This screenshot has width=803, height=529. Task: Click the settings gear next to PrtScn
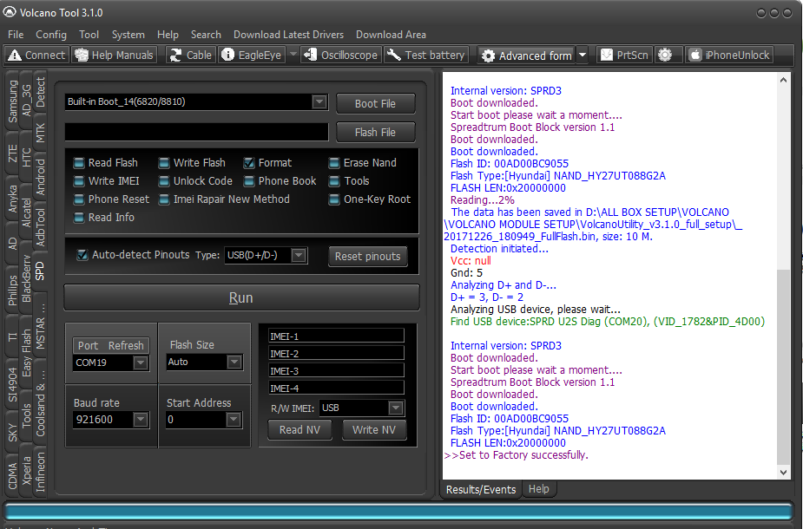(x=665, y=55)
